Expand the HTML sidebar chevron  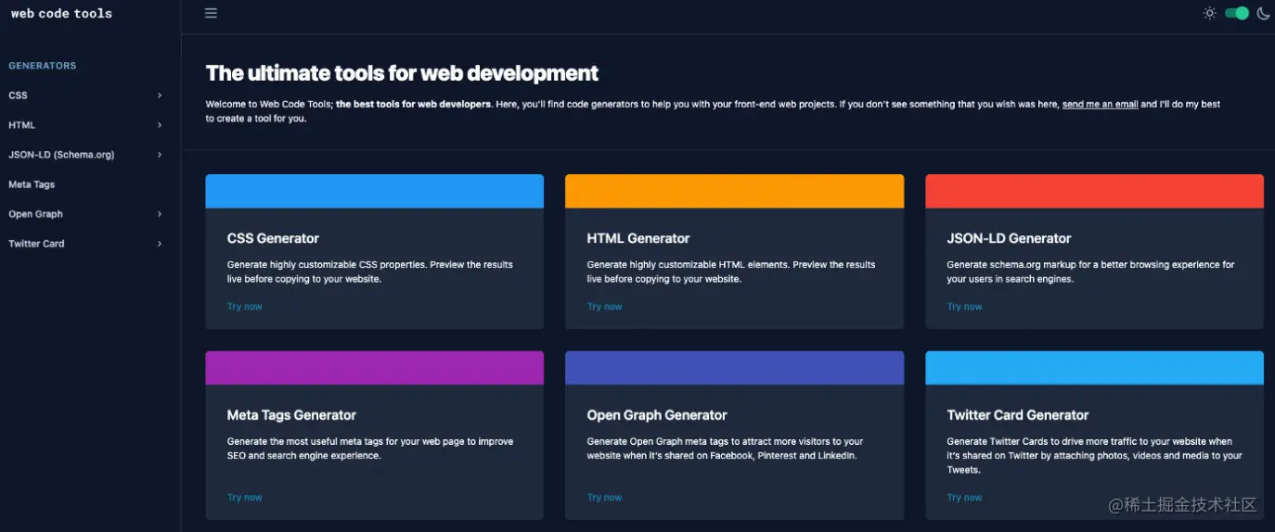(160, 125)
